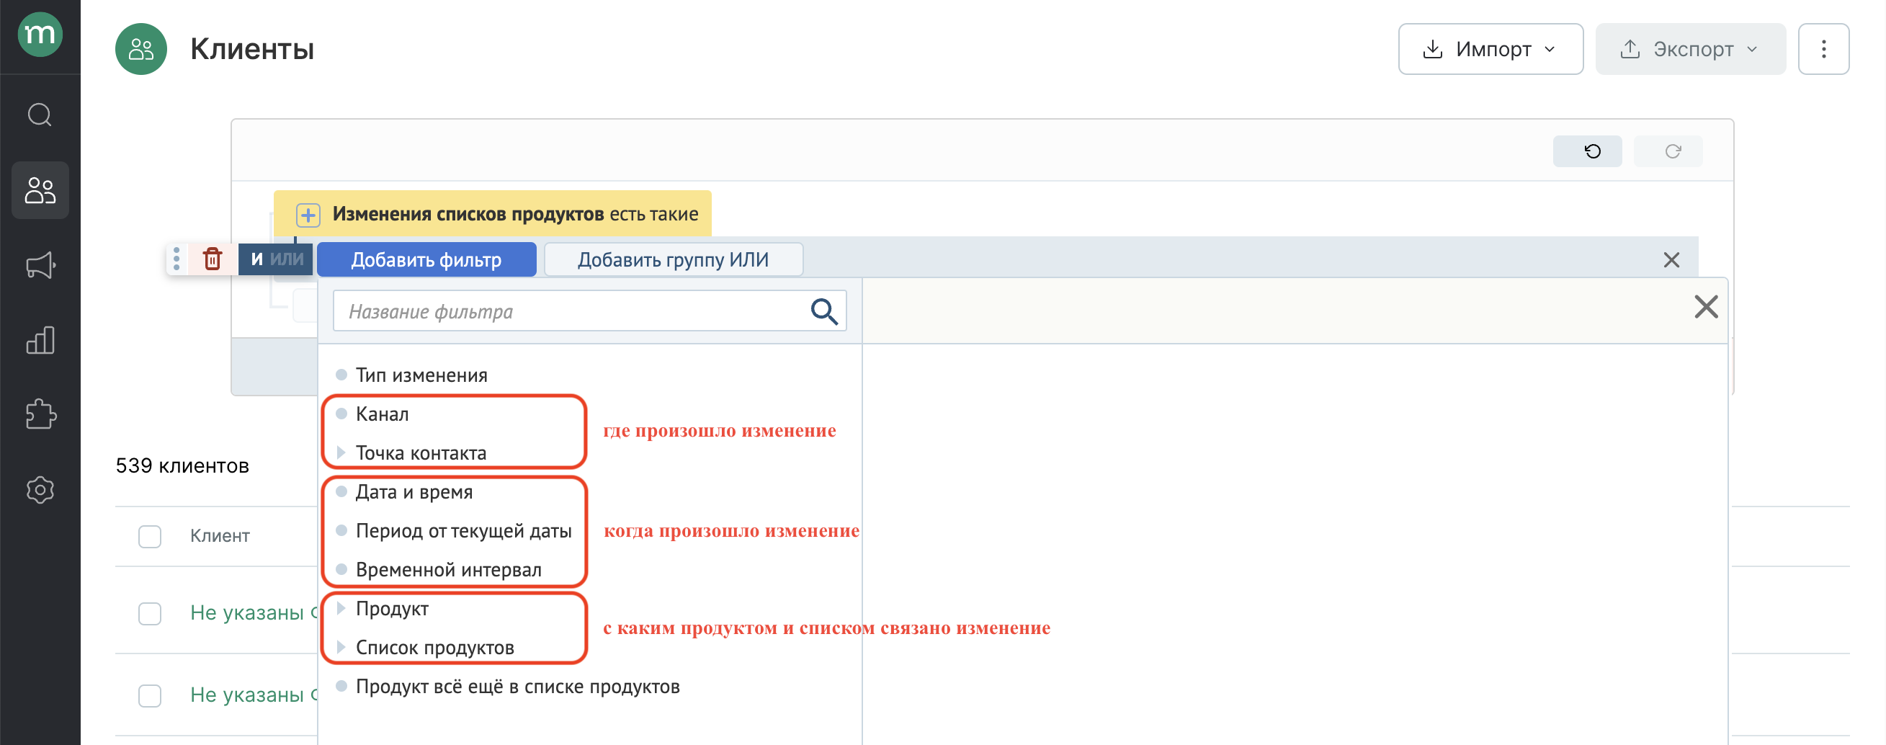Open the settings gear sidebar icon
Viewport: 1886px width, 745px height.
[x=40, y=490]
